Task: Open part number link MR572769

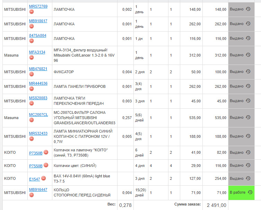Action: 38,6
